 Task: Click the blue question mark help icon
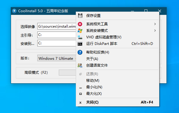pos(80,52)
